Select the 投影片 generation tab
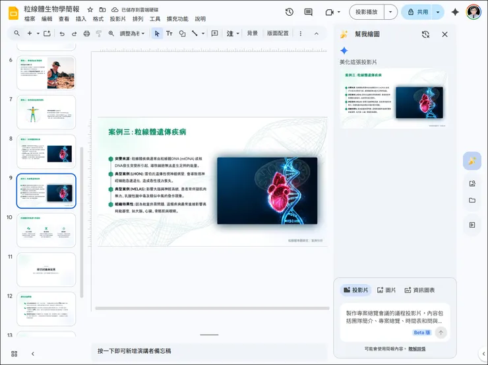Image resolution: width=488 pixels, height=365 pixels. point(355,290)
